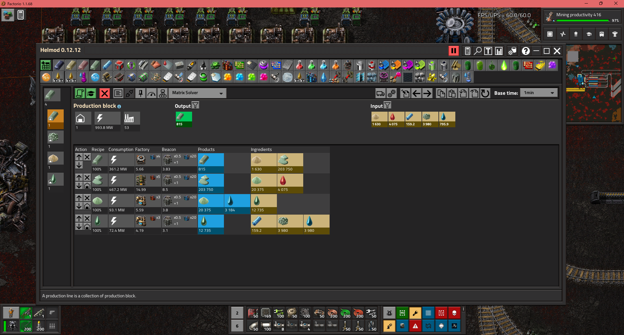This screenshot has height=335, width=624.
Task: Open the magnifier search icon in the Helmod title bar
Action: point(478,51)
